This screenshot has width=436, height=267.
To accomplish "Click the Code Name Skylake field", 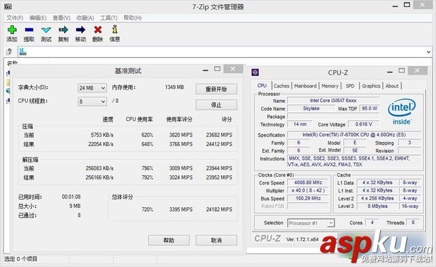I will [311, 109].
